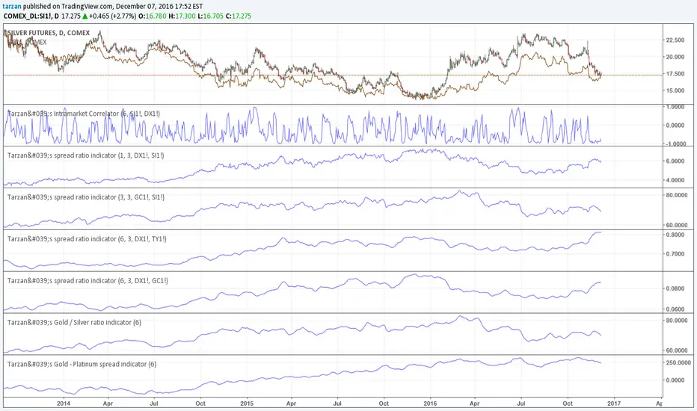Click the L:16.705 low value
697x411 pixels.
(210, 16)
